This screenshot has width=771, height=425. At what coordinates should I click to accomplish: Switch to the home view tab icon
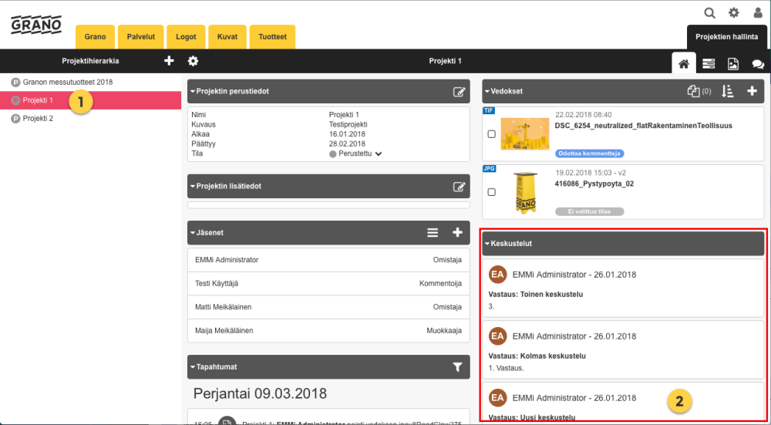pyautogui.click(x=684, y=63)
